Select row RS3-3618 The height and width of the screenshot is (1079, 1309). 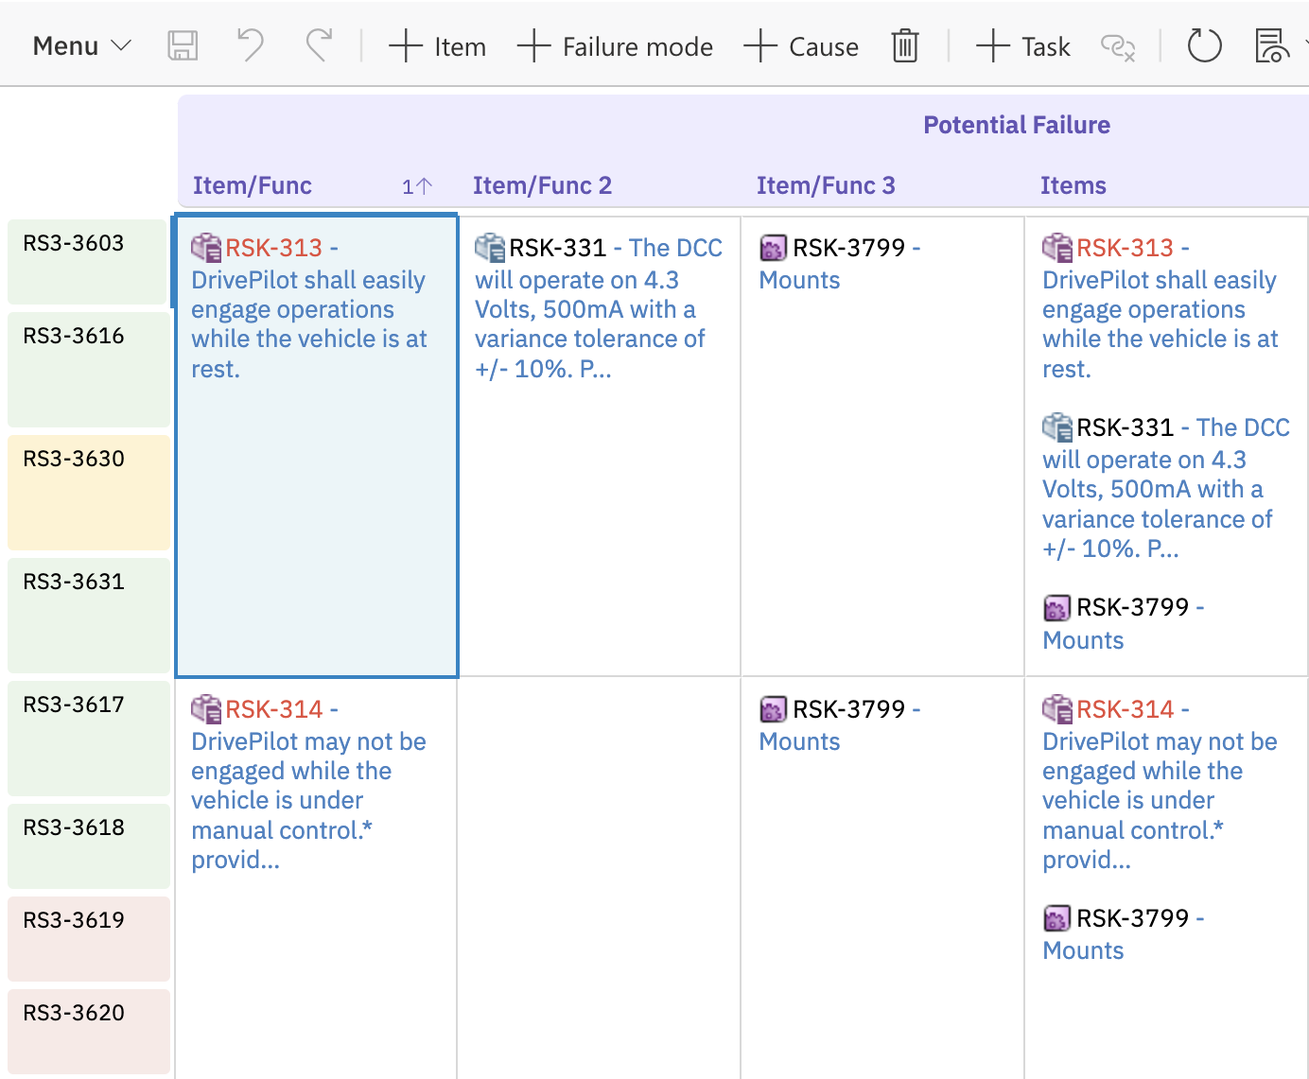point(88,846)
